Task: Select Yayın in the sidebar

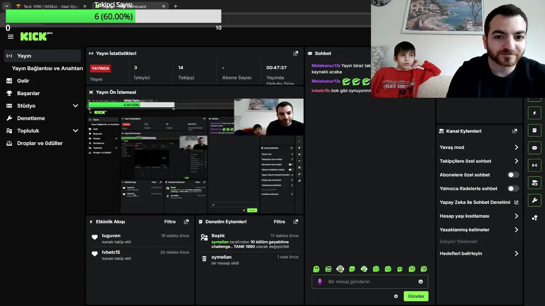Action: pos(43,56)
